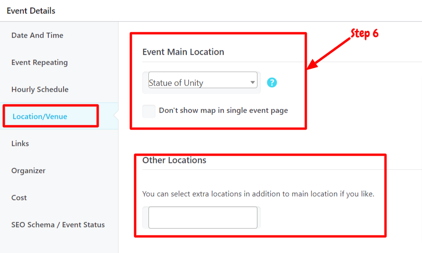
Task: Click the Other Locations input field
Action: tap(202, 218)
